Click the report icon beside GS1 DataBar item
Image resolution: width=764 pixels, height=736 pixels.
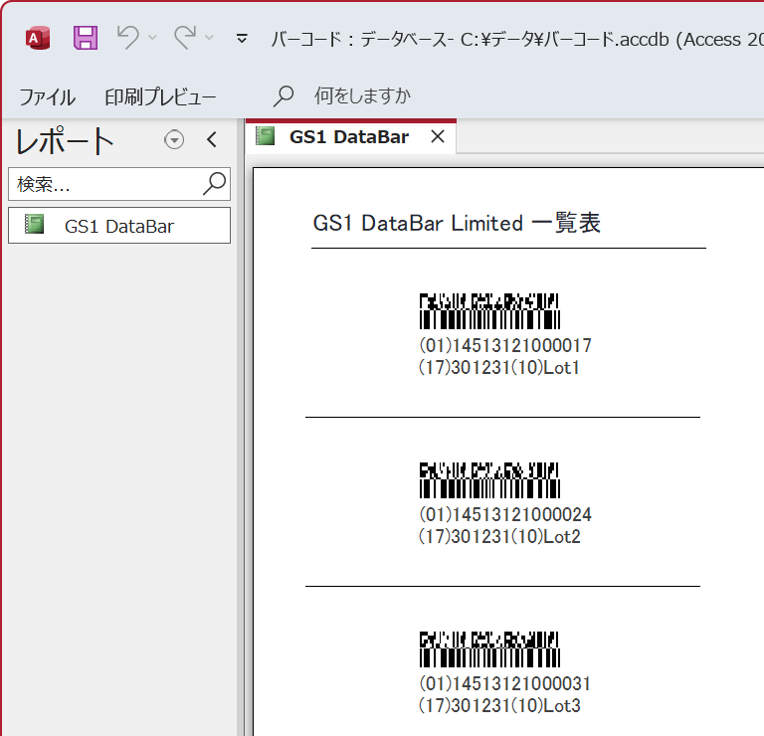point(35,225)
